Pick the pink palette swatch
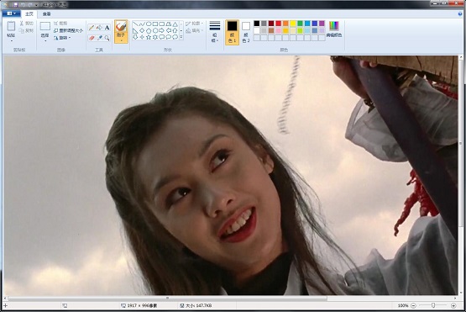This screenshot has height=312, width=466. [x=279, y=30]
